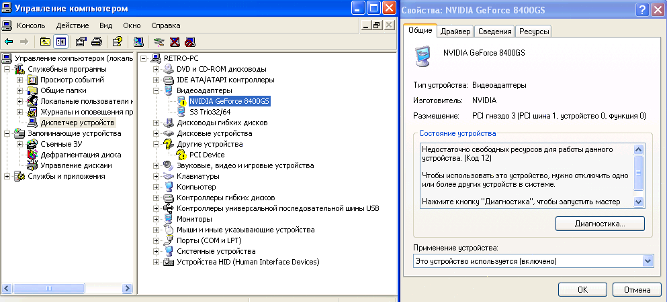The image size is (667, 302).
Task: Click the S3 Trio32/64 adapter icon
Action: pos(181,112)
